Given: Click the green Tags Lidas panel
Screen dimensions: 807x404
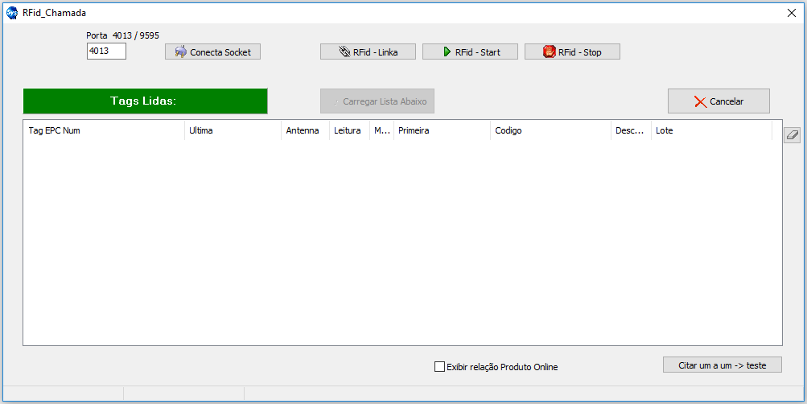Looking at the screenshot, I should (145, 101).
